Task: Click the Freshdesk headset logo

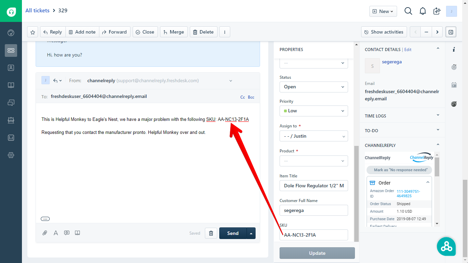Action: (x=11, y=11)
